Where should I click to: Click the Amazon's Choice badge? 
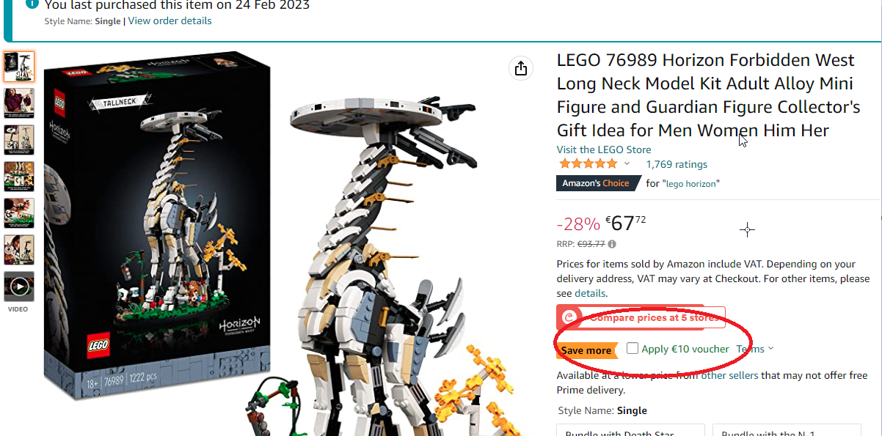coord(595,183)
